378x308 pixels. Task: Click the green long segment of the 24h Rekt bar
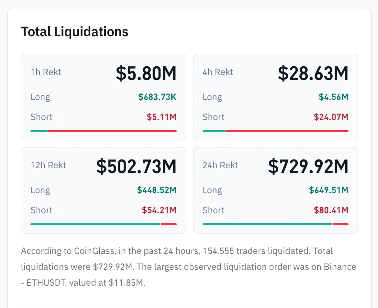tap(267, 224)
